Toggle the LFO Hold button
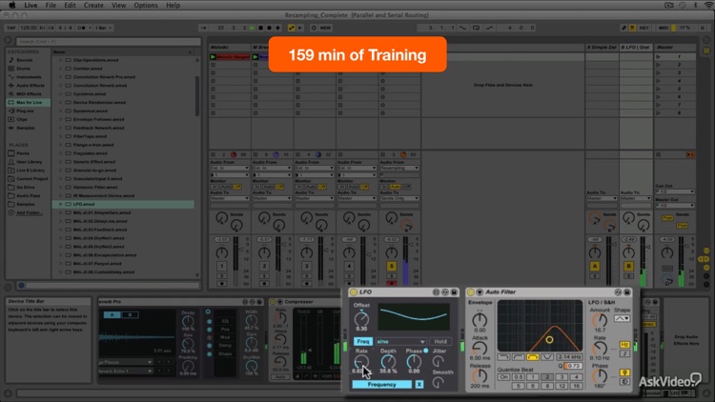This screenshot has width=715, height=402. point(440,341)
